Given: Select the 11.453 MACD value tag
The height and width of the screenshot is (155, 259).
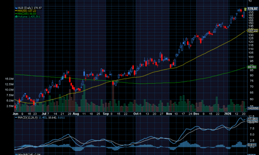Looking at the screenshot, I should point(253,119).
